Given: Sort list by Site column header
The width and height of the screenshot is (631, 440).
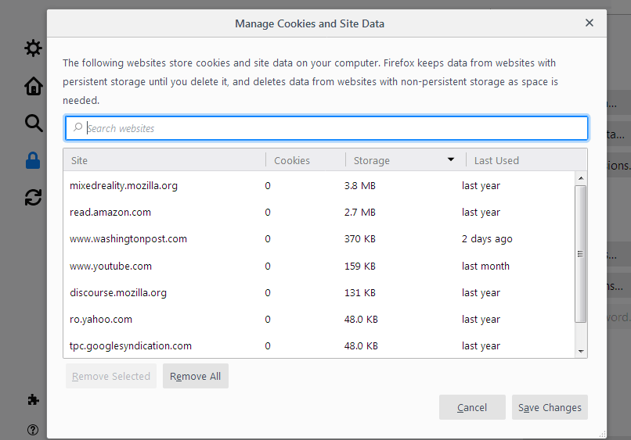Looking at the screenshot, I should 164,160.
